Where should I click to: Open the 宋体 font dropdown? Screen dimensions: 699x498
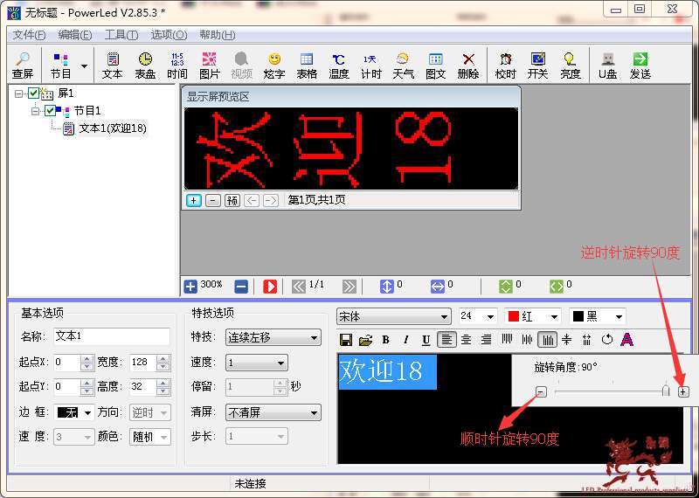coord(394,316)
